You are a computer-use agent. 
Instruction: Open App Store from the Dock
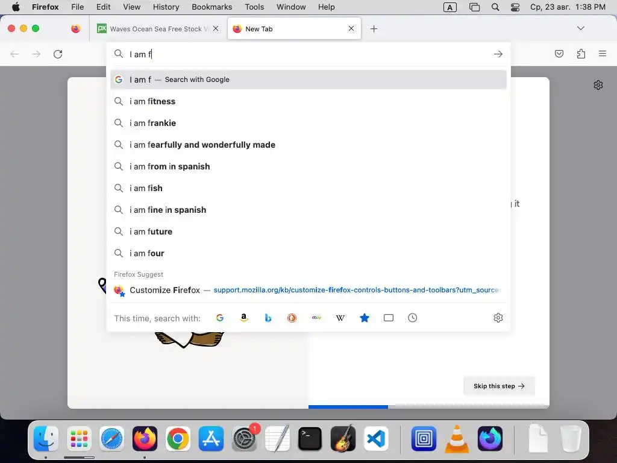(211, 439)
